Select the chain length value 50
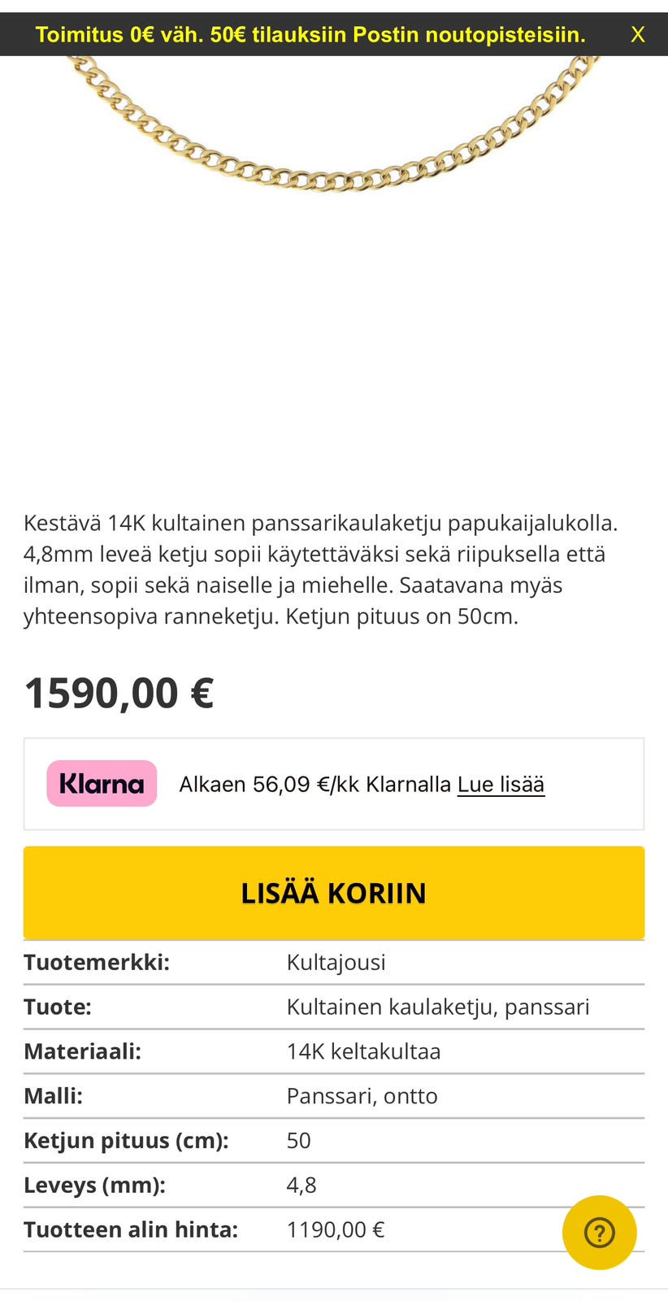Screen dimensions: 668x1301 298,1140
